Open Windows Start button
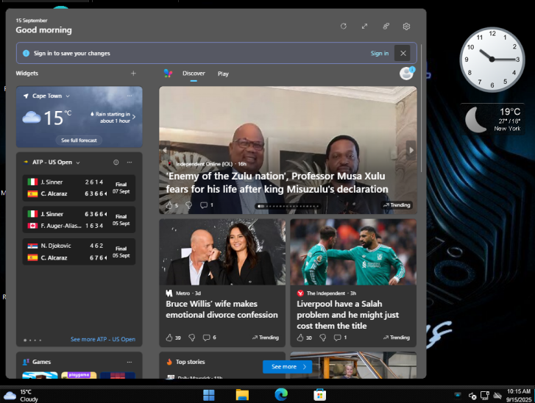The height and width of the screenshot is (403, 535). coord(209,395)
